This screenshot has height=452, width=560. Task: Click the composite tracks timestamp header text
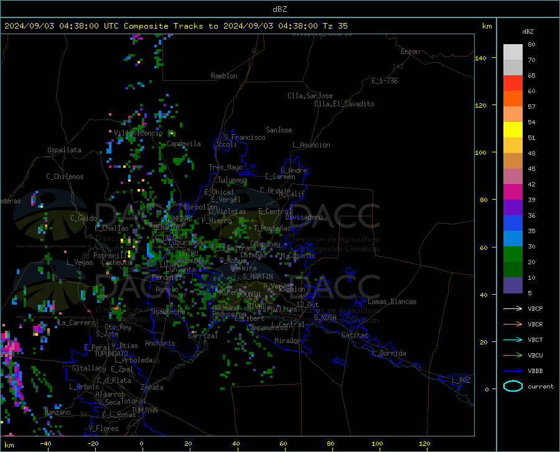(x=175, y=26)
